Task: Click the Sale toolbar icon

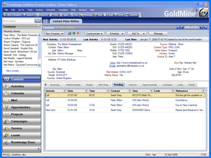Action: click(98, 15)
